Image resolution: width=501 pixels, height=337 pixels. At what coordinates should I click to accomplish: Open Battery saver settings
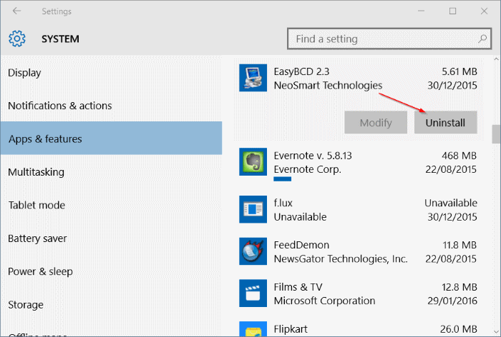pos(111,238)
